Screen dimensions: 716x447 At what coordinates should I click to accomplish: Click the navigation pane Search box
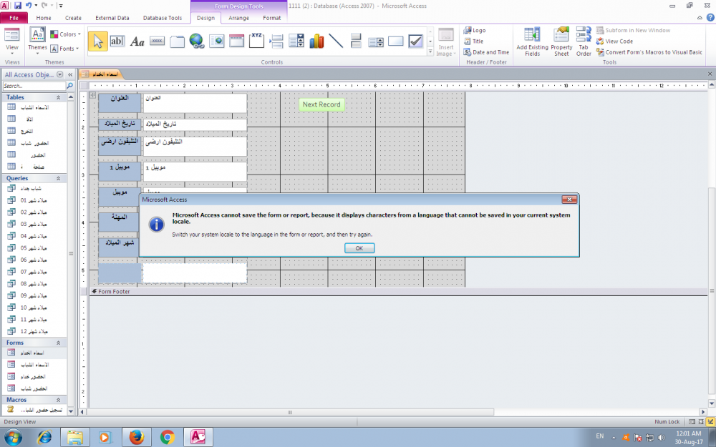[x=34, y=86]
